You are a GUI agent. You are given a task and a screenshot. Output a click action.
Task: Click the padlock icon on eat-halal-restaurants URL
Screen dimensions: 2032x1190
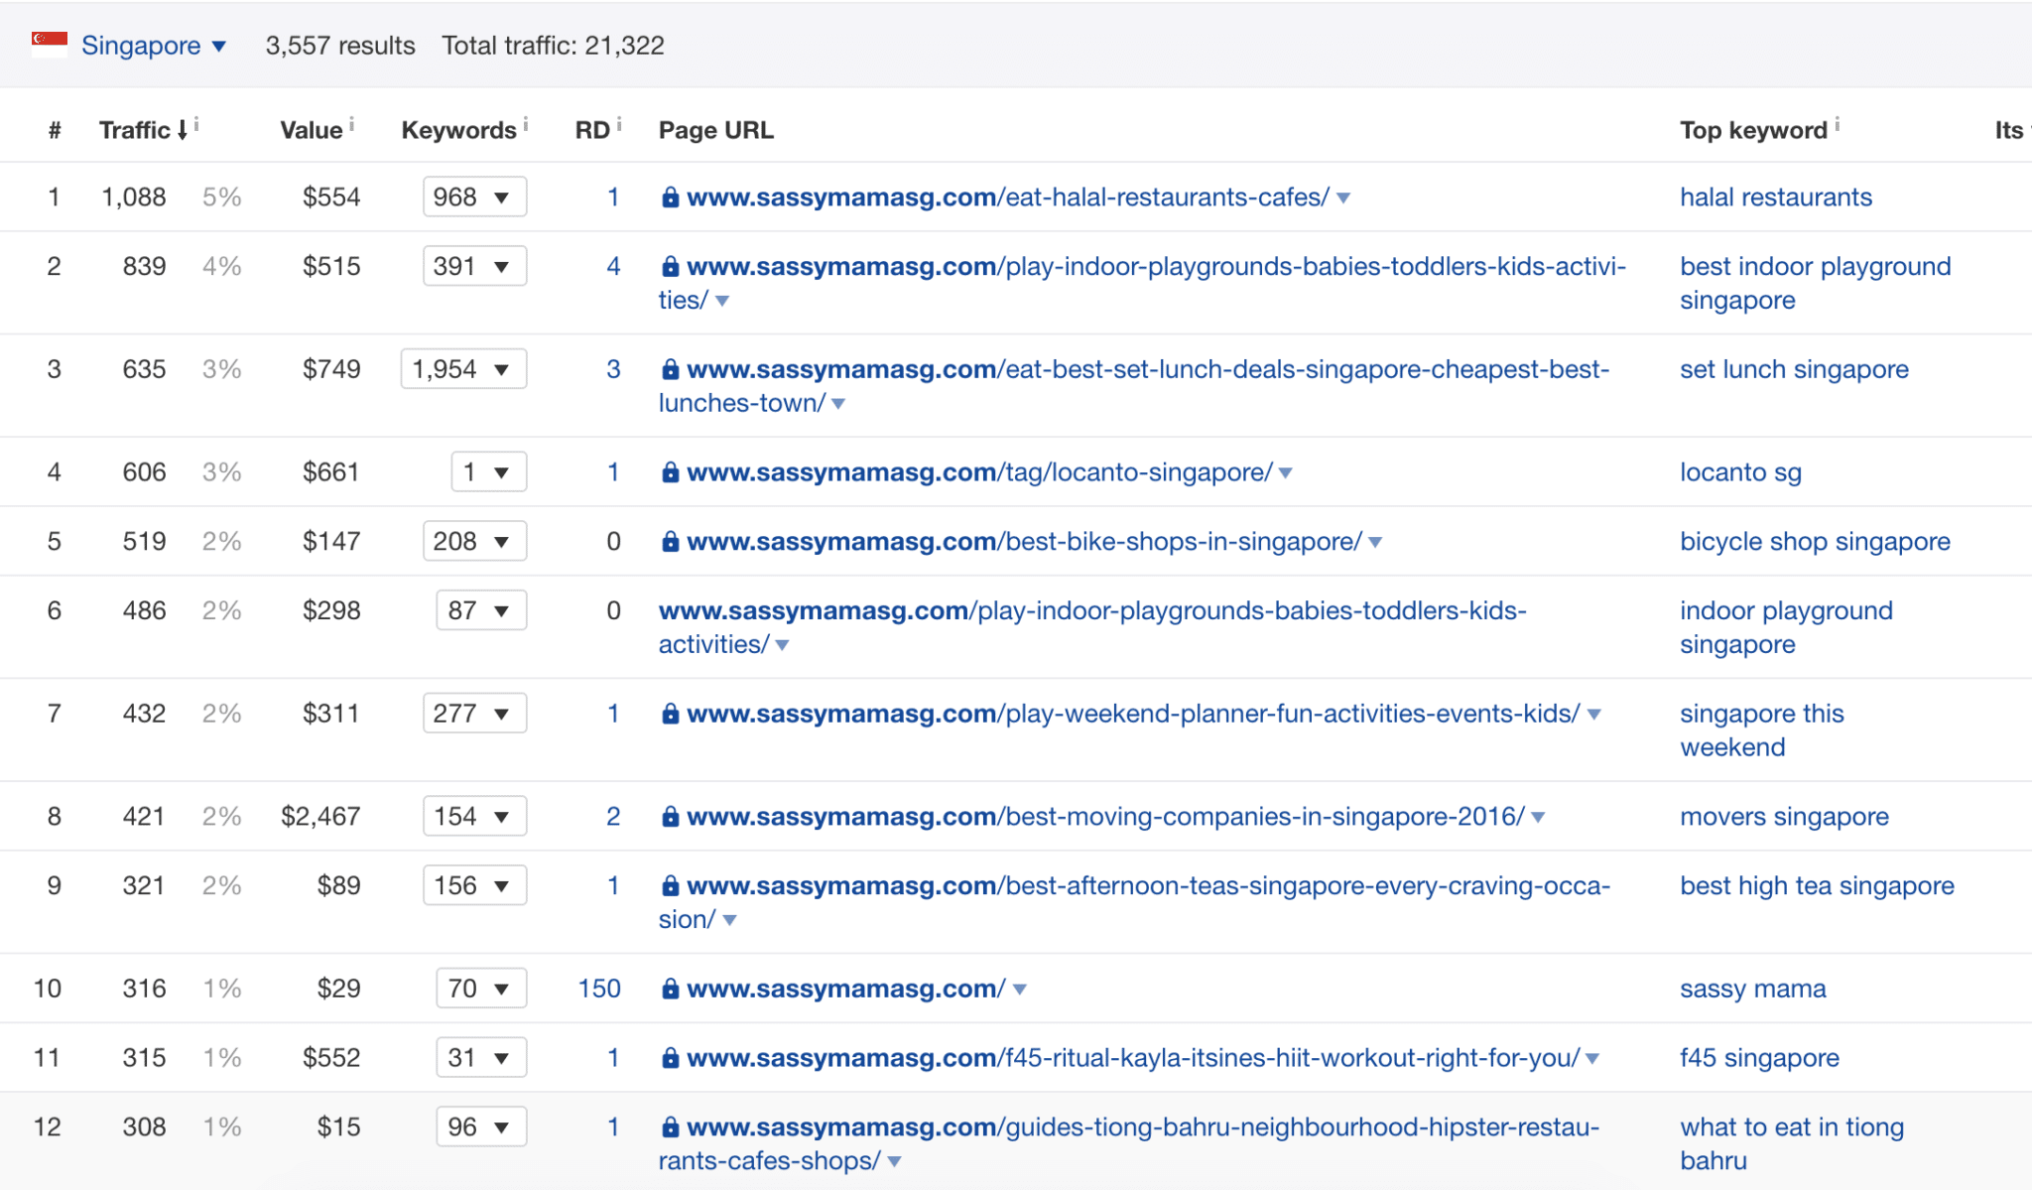click(x=671, y=198)
